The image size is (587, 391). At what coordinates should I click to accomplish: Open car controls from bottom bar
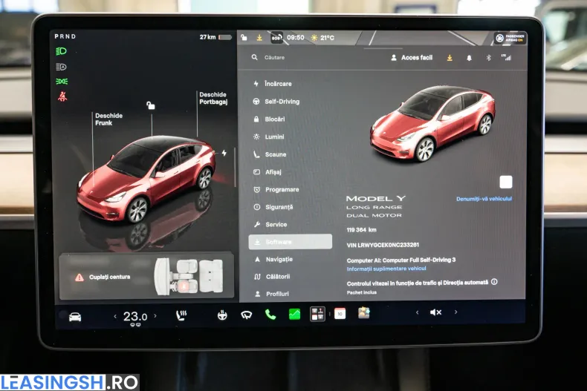tap(75, 317)
